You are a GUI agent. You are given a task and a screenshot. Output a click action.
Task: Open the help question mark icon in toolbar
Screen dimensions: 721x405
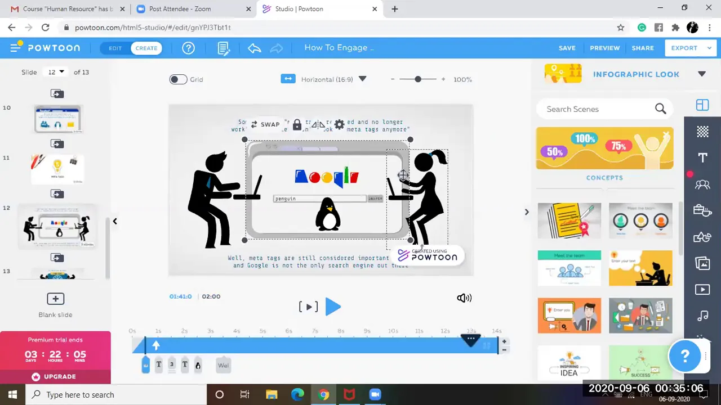[188, 48]
